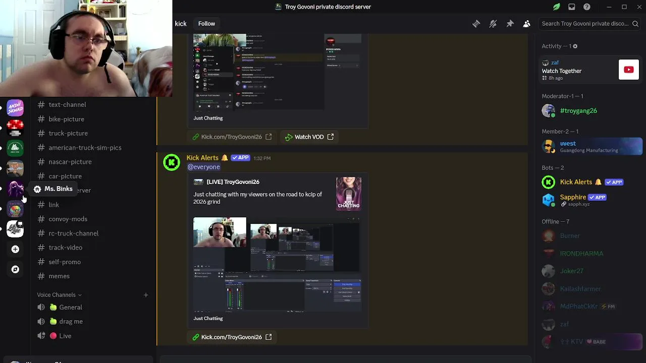Click the Follow button
The image size is (646, 363).
206,24
